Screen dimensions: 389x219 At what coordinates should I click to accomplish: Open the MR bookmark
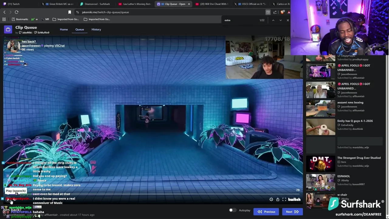(x=45, y=19)
